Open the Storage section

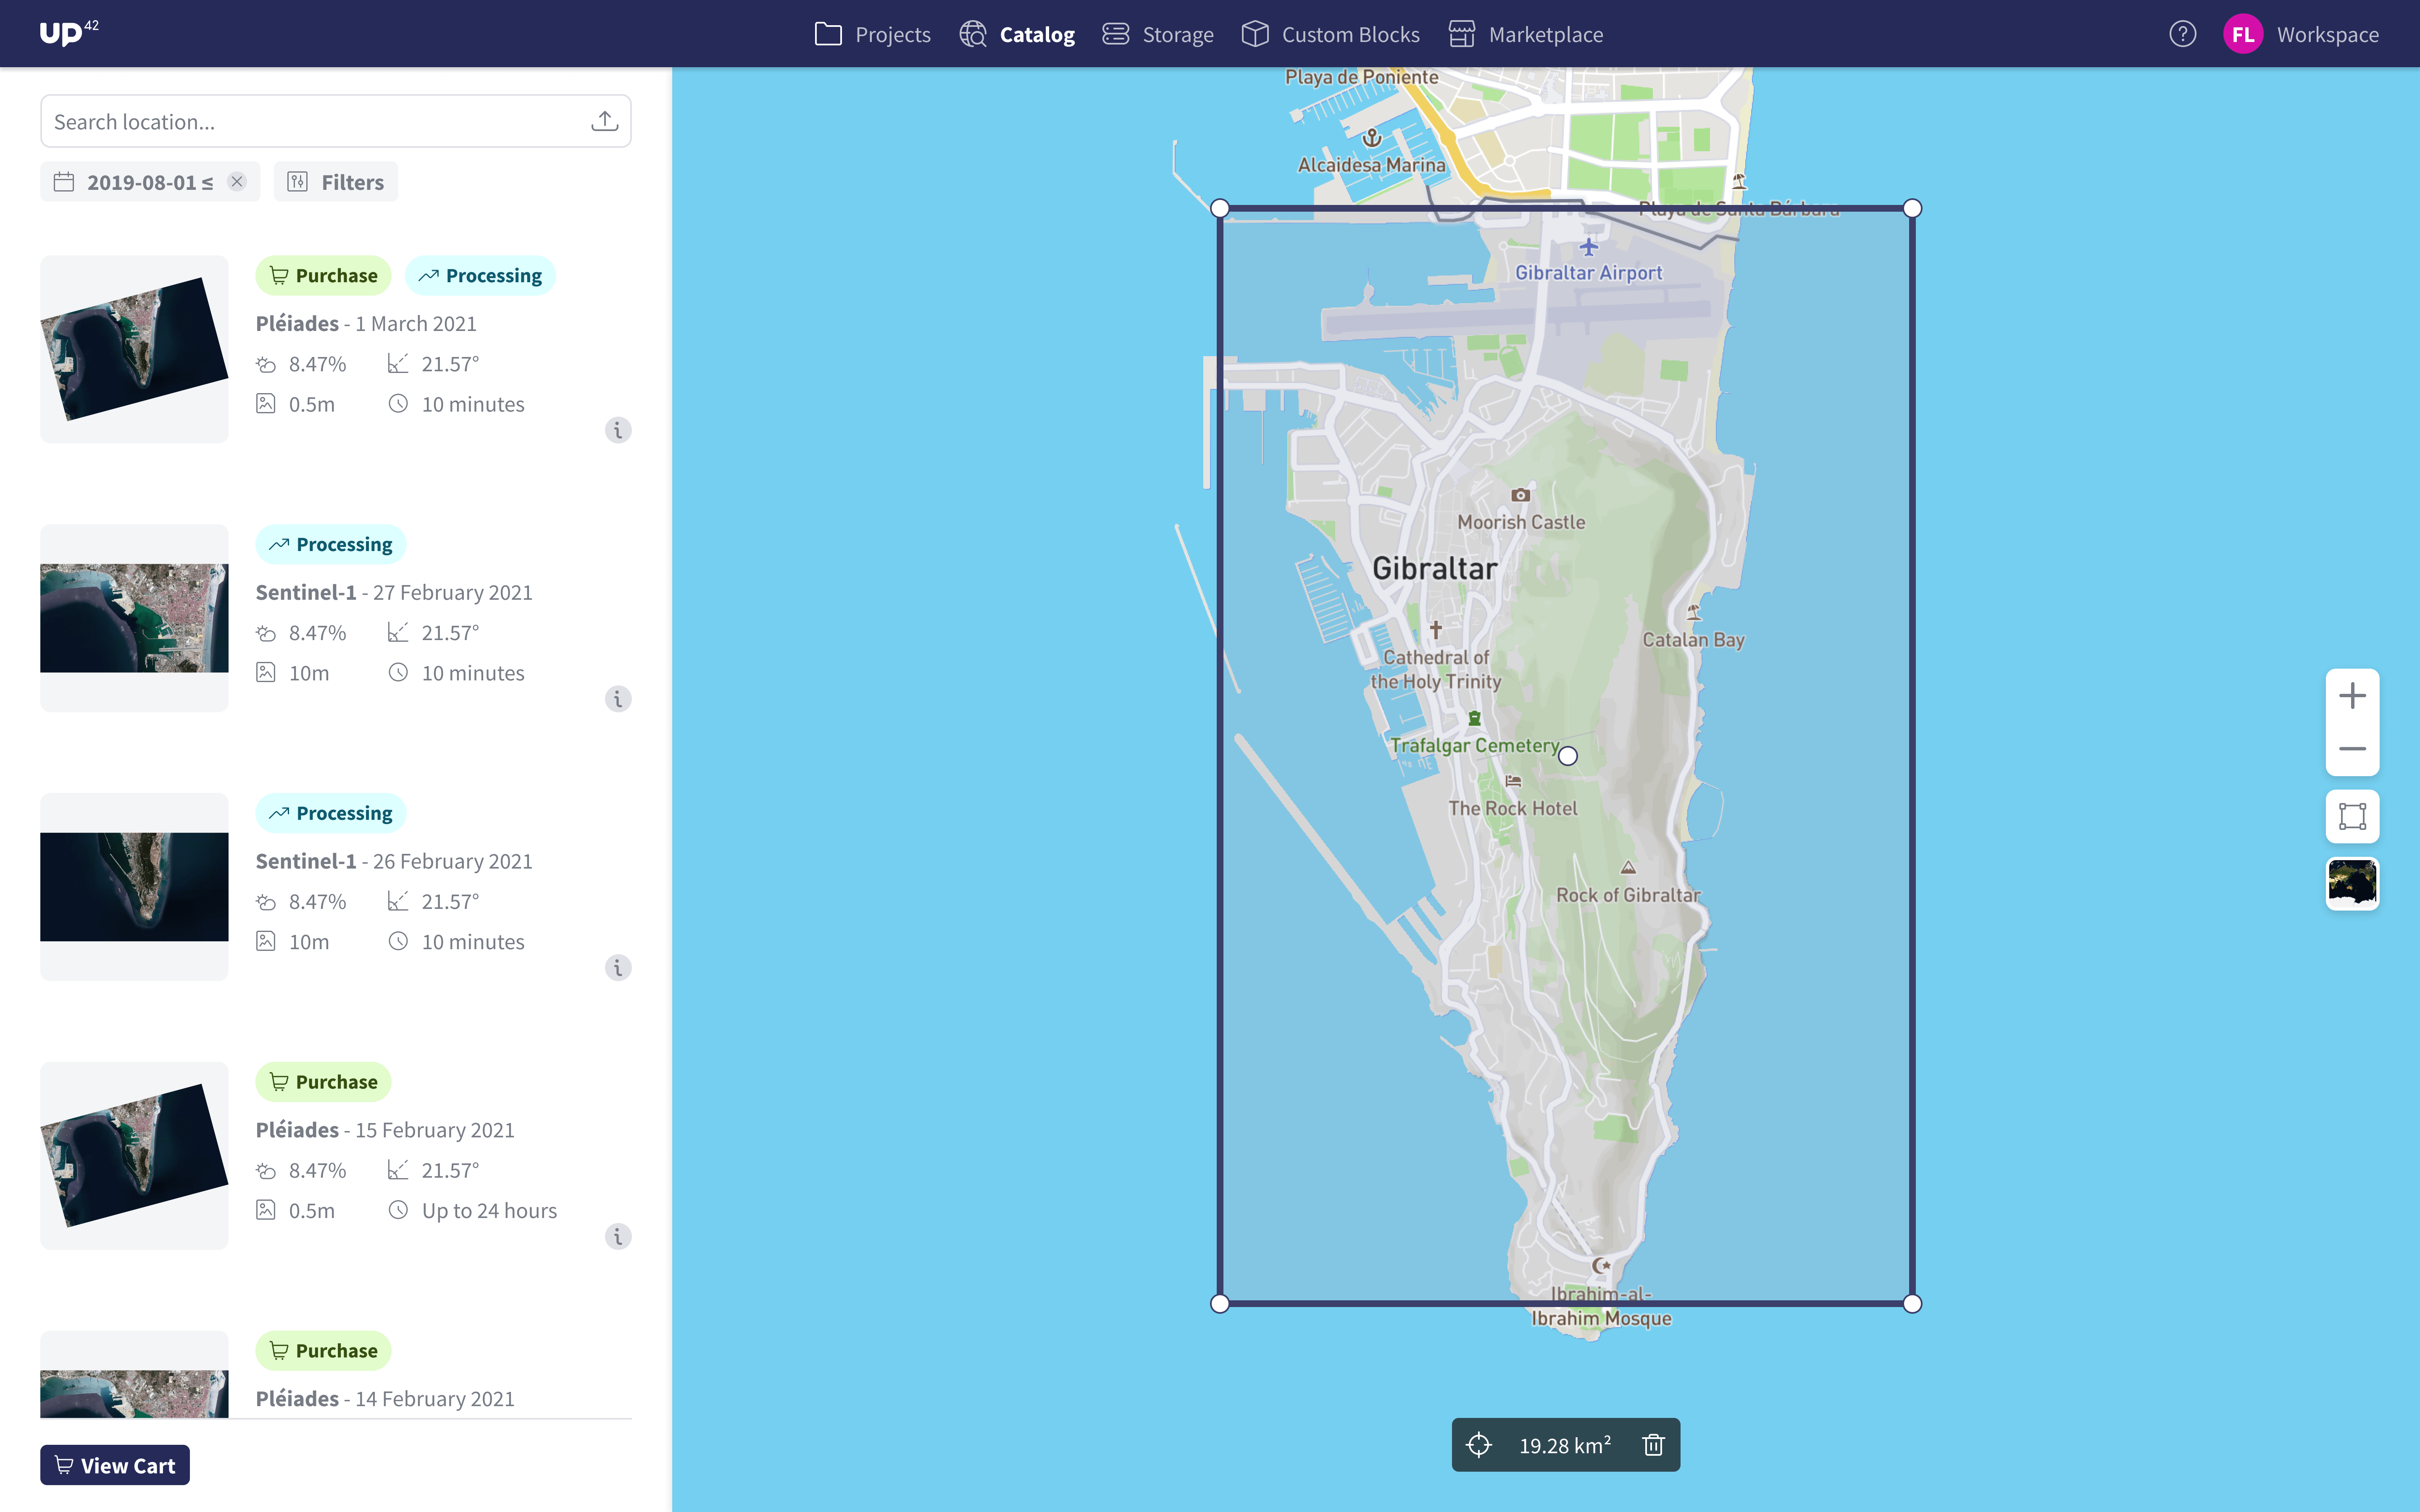click(1157, 33)
